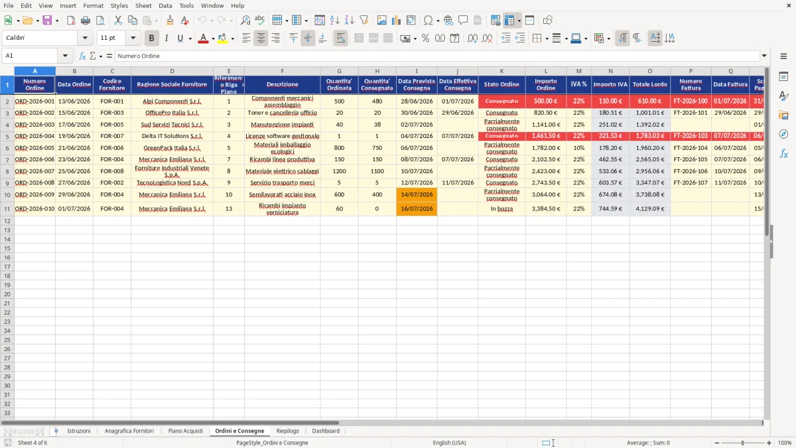Expand the formula bar arrow

point(764,56)
